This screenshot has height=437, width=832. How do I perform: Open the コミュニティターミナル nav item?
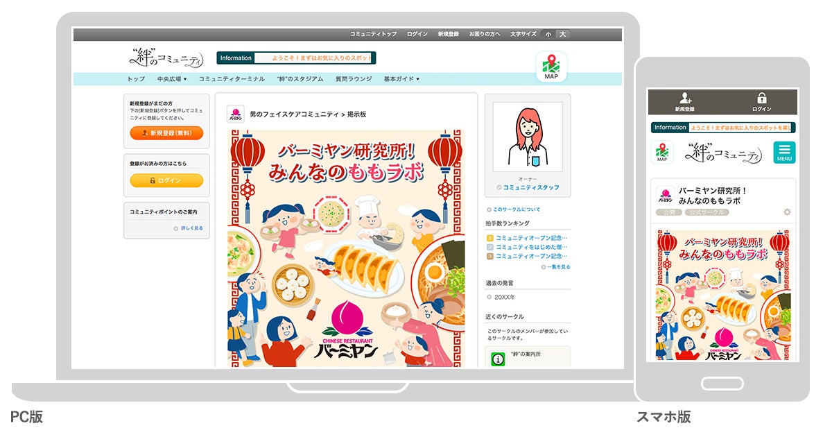(x=232, y=79)
